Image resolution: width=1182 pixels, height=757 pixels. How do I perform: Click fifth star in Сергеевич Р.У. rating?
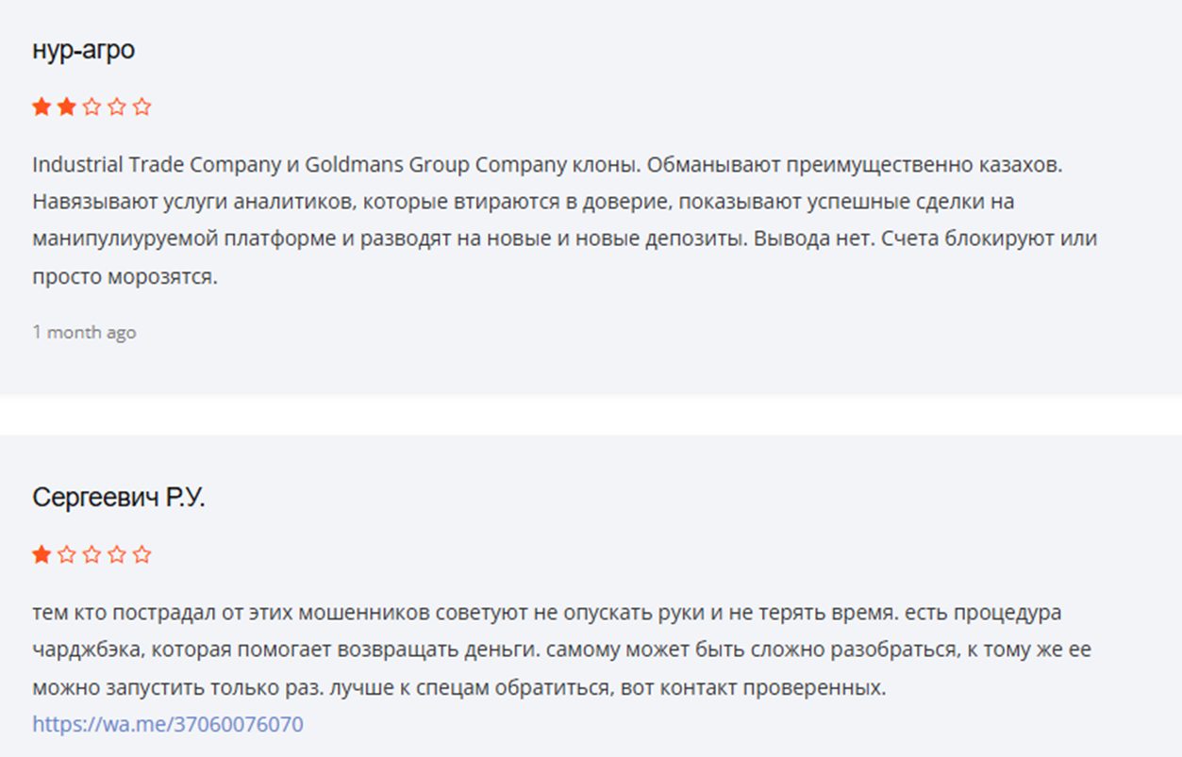[x=142, y=554]
